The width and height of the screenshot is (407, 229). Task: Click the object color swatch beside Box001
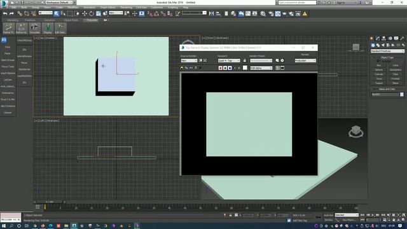tap(402, 94)
